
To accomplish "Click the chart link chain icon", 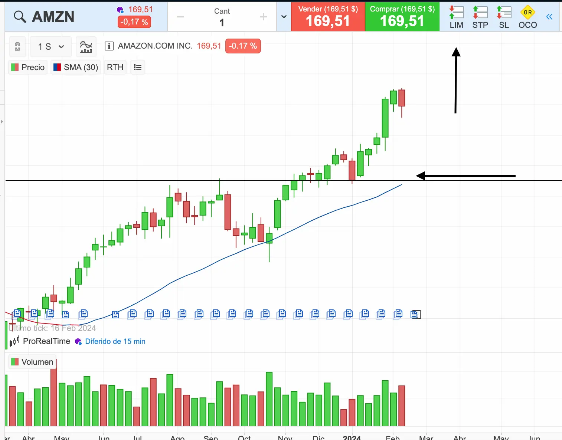I will [x=17, y=46].
